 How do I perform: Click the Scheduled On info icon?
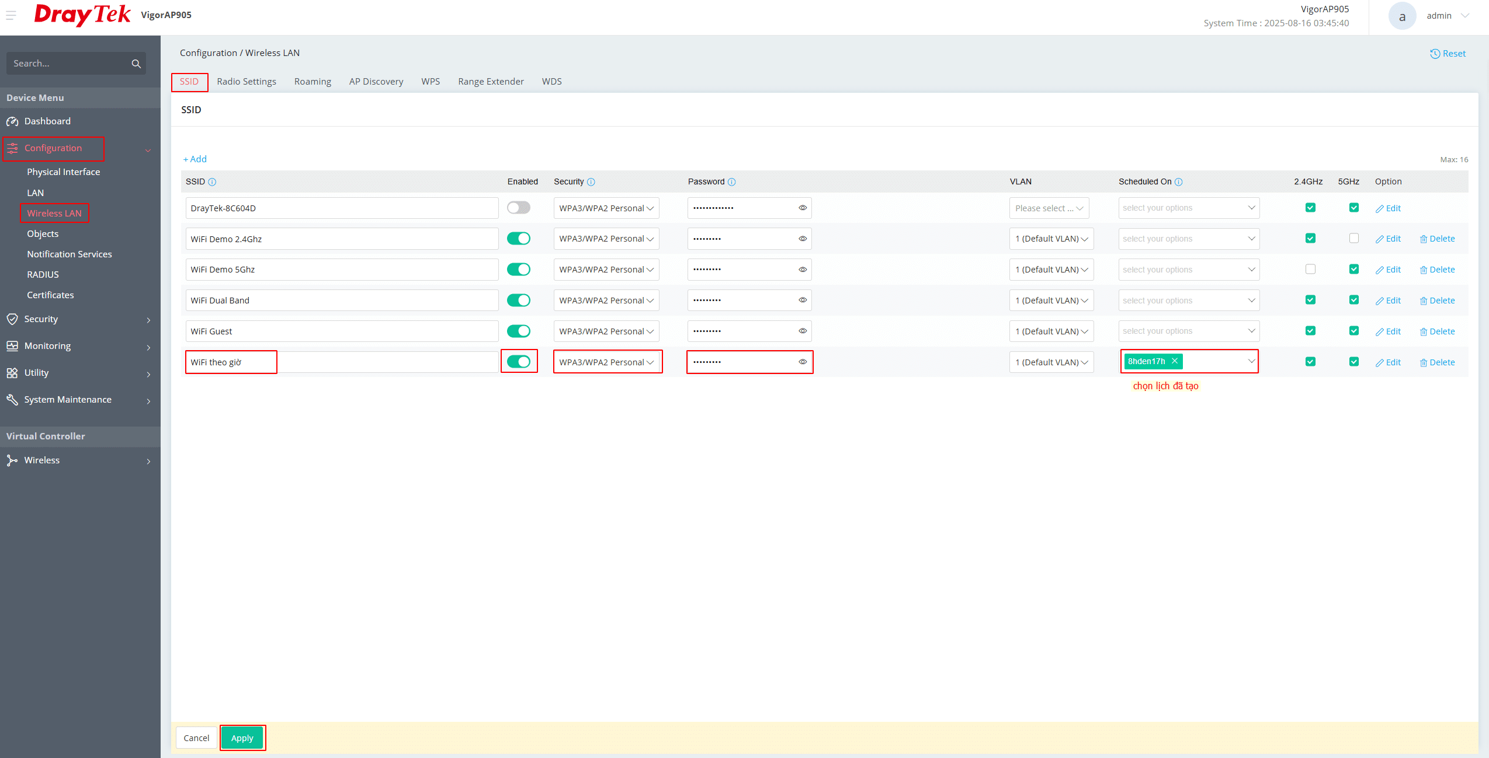[x=1178, y=182]
